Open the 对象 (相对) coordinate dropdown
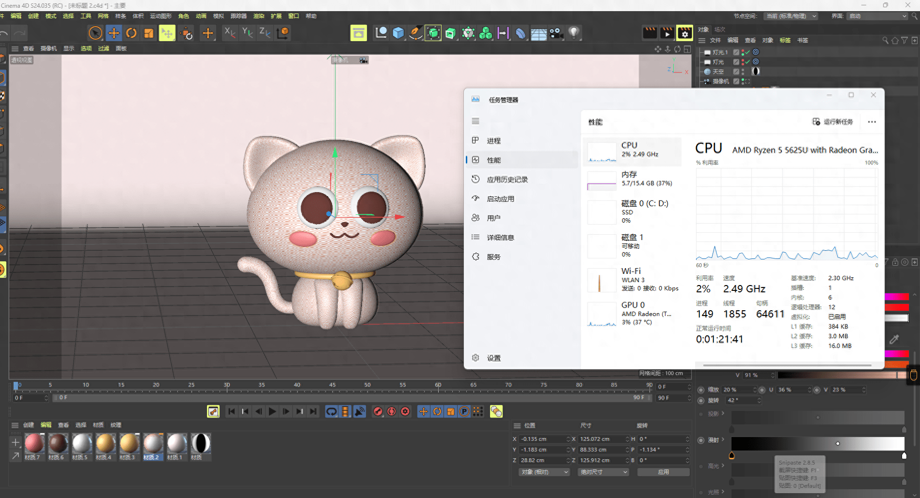This screenshot has width=920, height=498. click(x=544, y=472)
